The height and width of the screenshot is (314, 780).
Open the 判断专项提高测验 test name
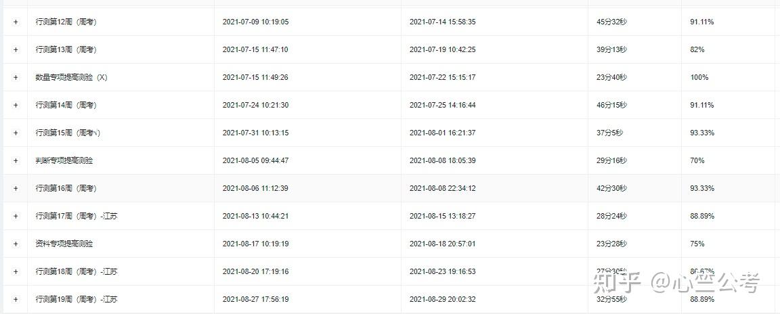64,161
